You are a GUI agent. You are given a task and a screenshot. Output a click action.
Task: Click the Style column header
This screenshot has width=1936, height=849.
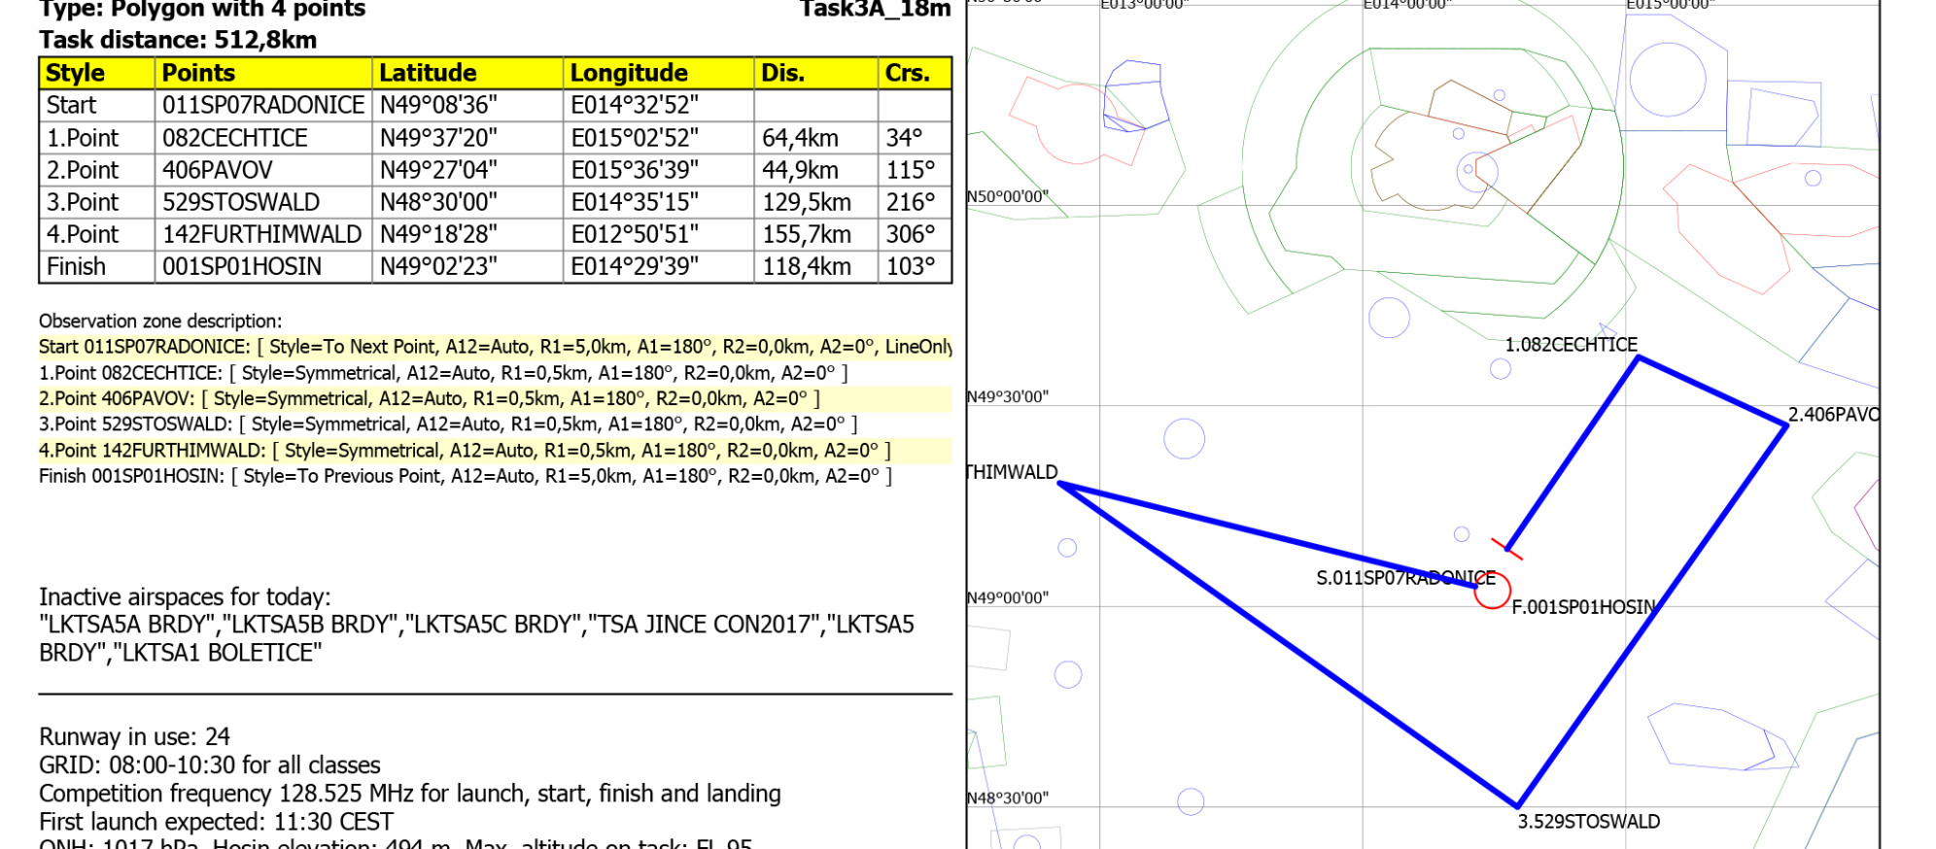pos(76,73)
